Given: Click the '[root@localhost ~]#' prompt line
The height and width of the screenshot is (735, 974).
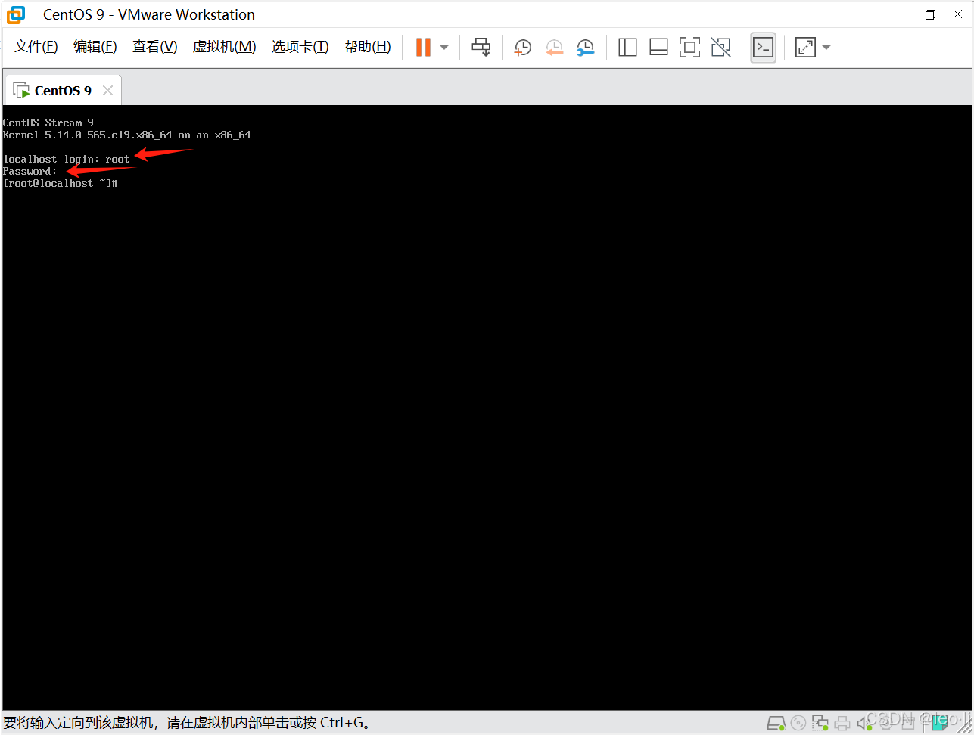Looking at the screenshot, I should [x=60, y=184].
